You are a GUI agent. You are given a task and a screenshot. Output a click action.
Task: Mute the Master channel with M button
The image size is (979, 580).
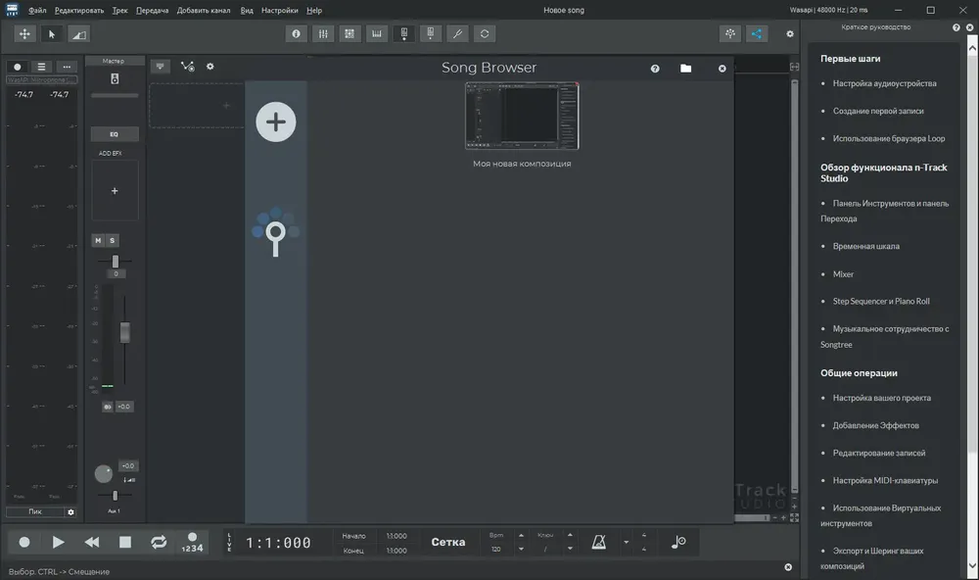(x=98, y=241)
